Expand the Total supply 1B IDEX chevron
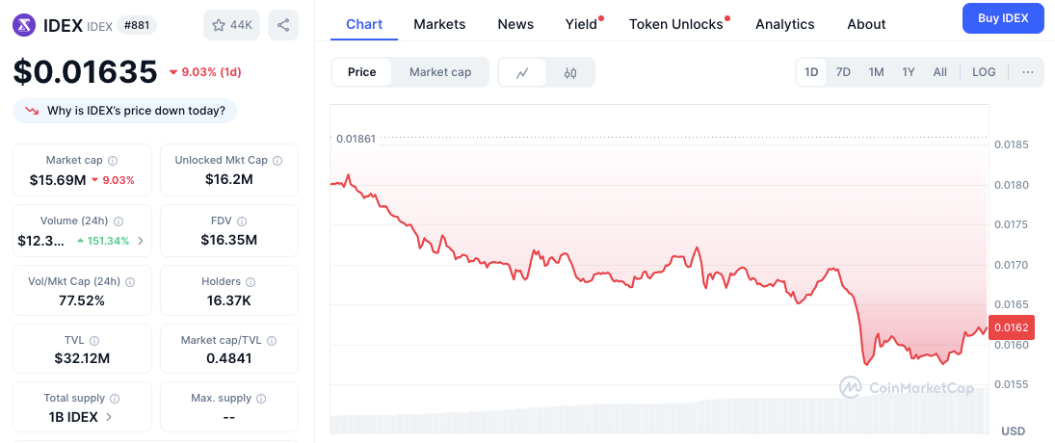The image size is (1055, 443). [110, 417]
